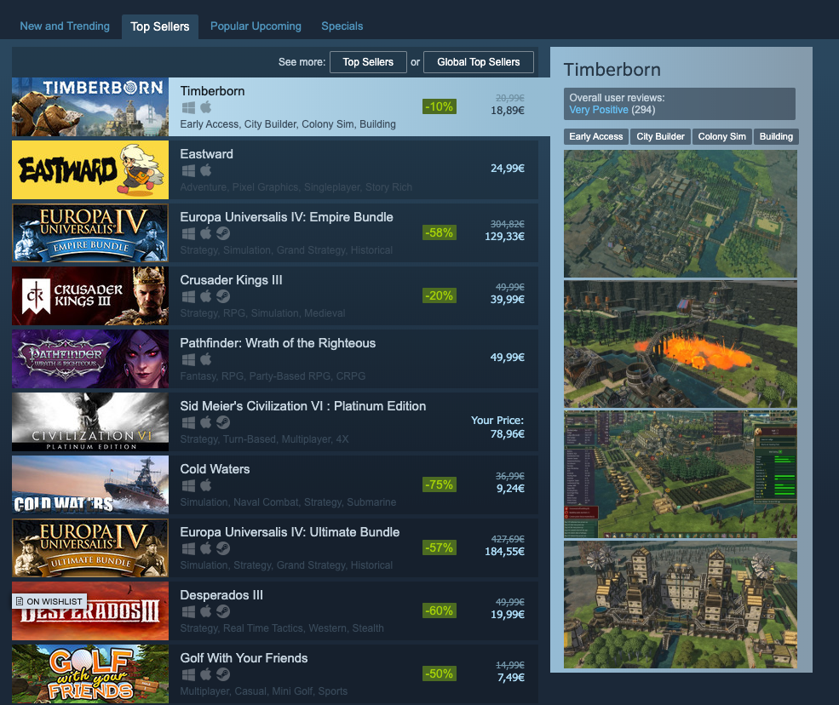
Task: Click Apple icon on Civilization VI row
Action: coord(206,422)
